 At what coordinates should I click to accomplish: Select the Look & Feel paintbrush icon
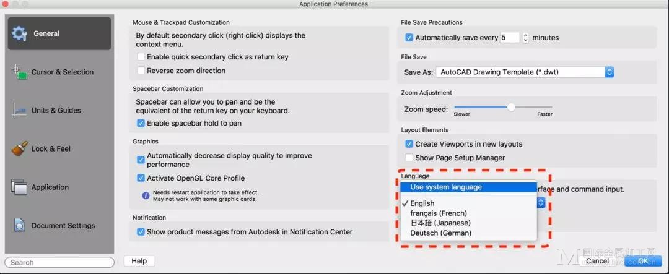20,148
